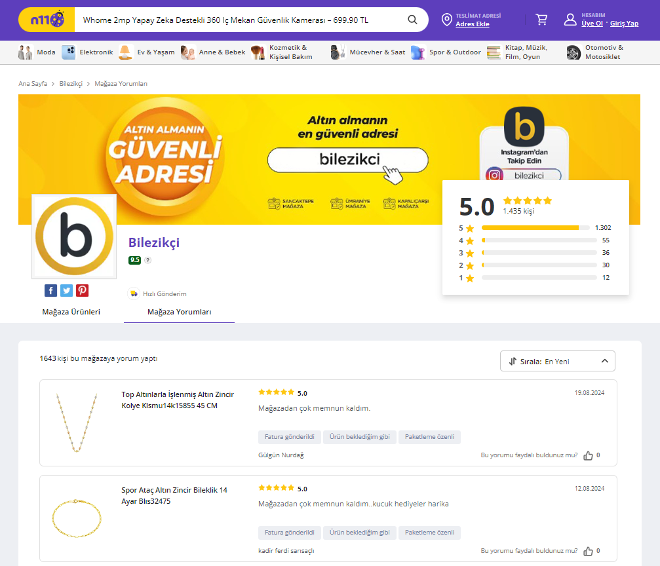Click the Instagram icon in banner
Image resolution: width=660 pixels, height=566 pixels.
(495, 175)
